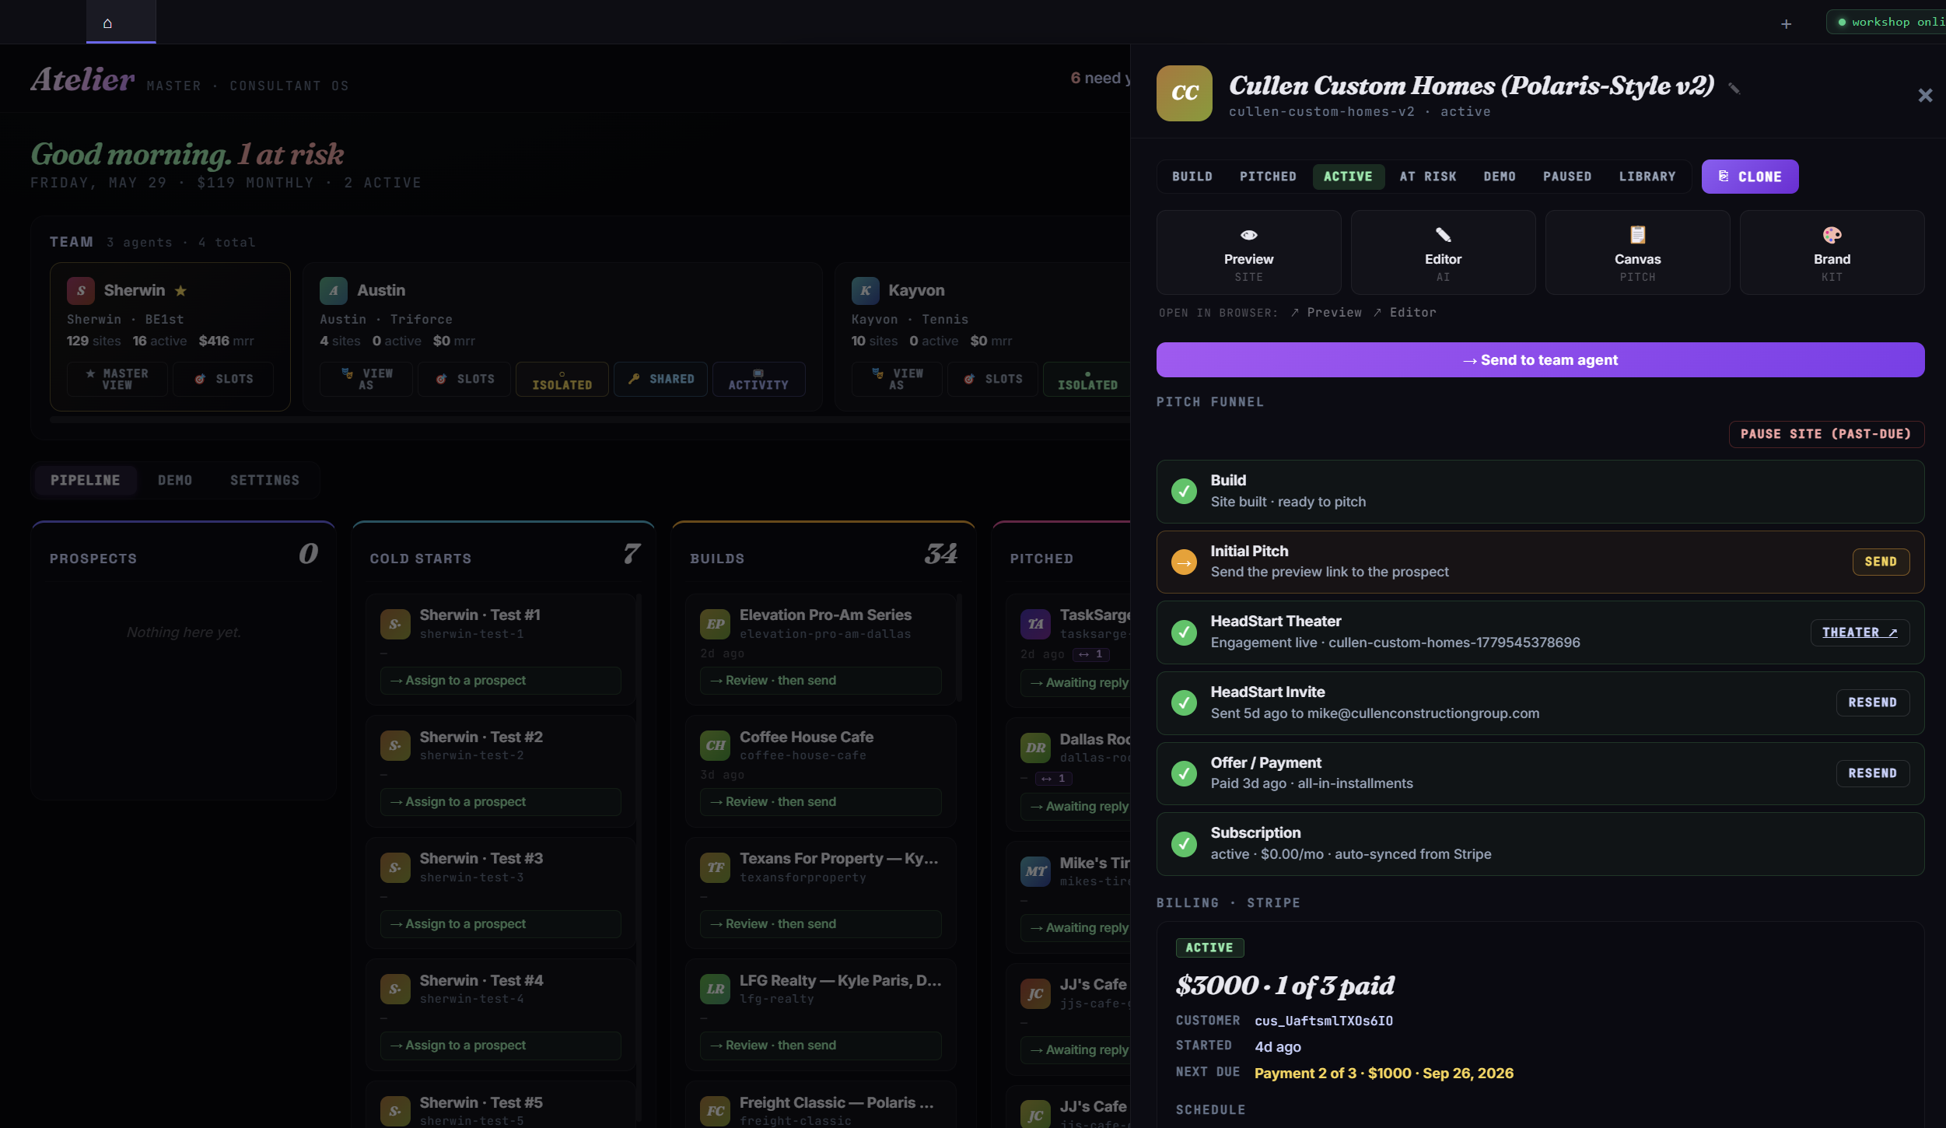Click the CC site avatar badge
1946x1128 pixels.
point(1184,93)
